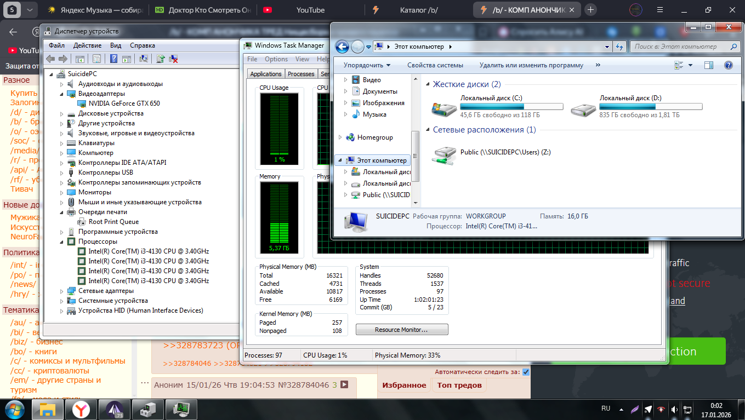
Task: Expand the Дисковые устройства node
Action: [62, 113]
